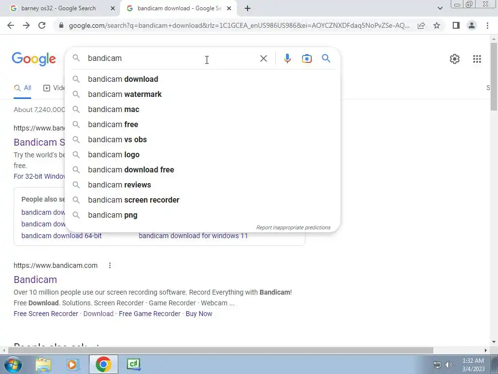The height and width of the screenshot is (374, 498).
Task: Open the Bandicam result title link
Action: (x=35, y=280)
